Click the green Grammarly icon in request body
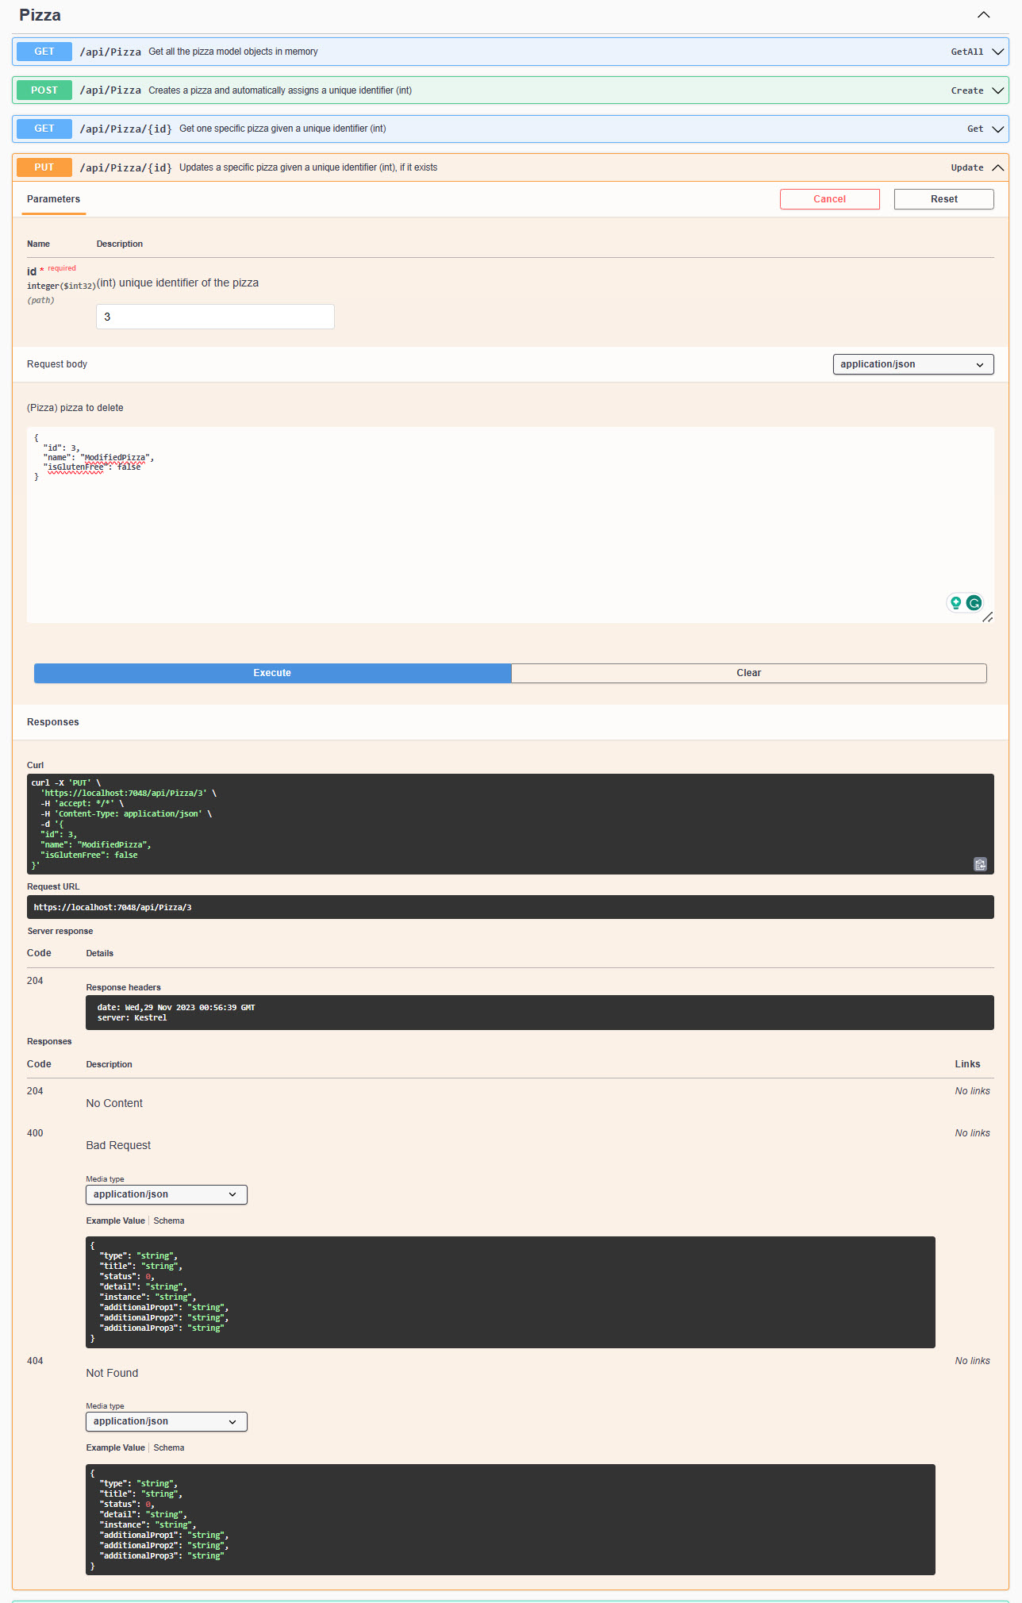 (x=974, y=603)
